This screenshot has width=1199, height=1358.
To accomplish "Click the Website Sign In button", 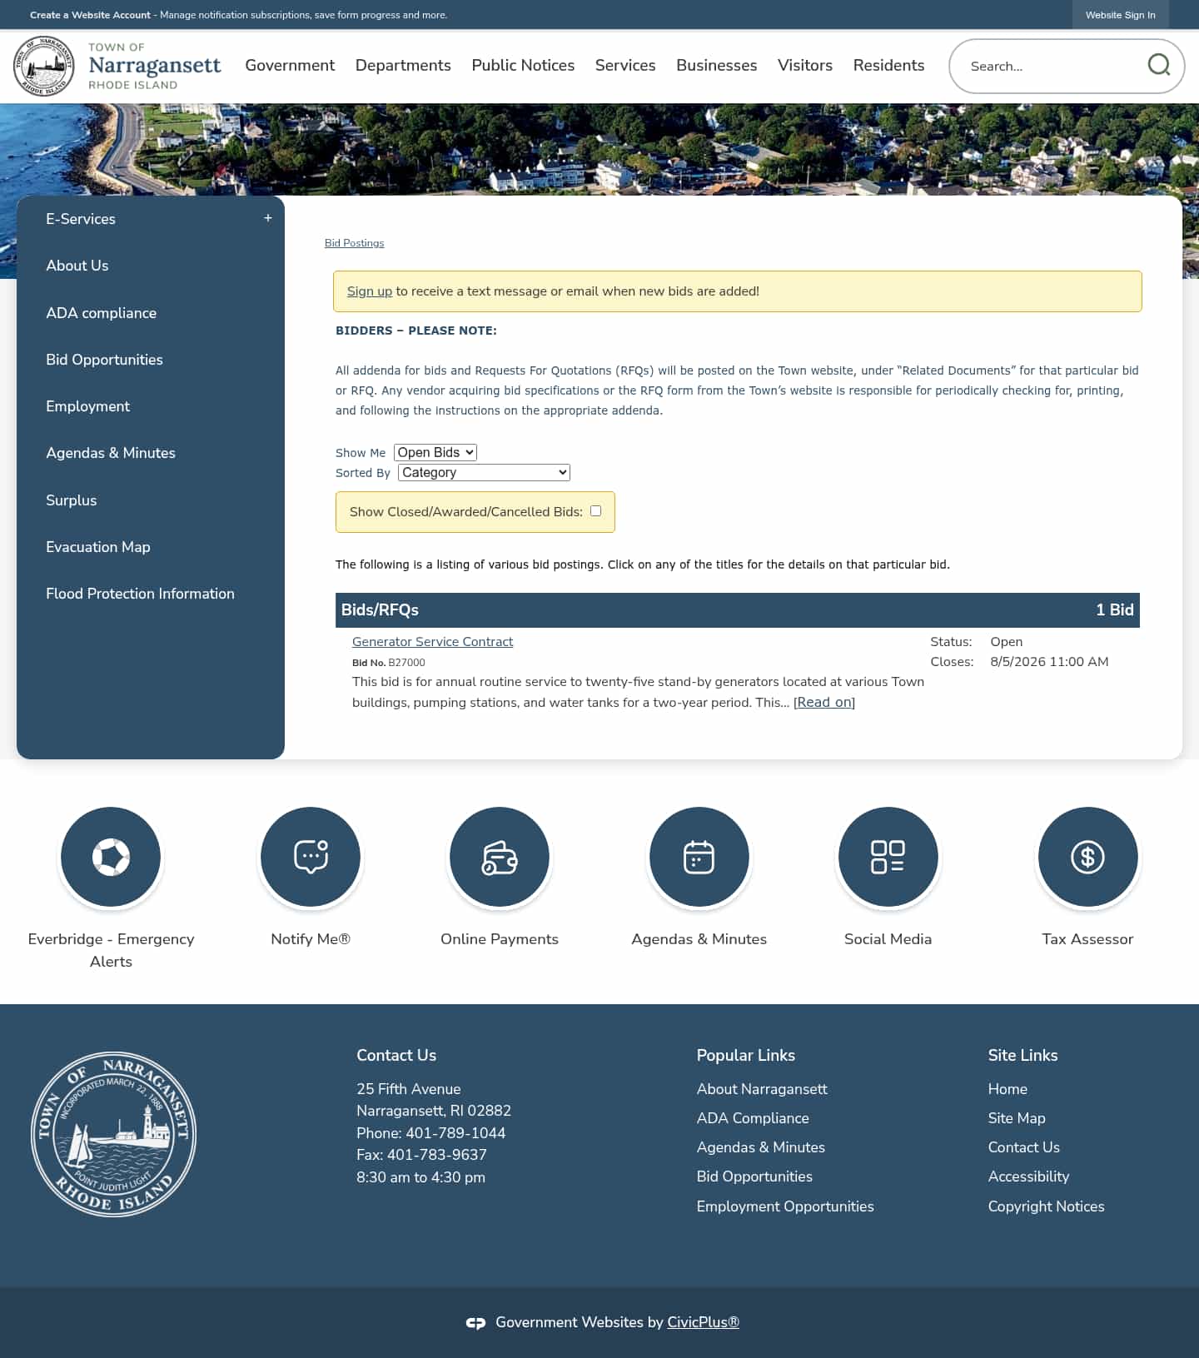I will tap(1120, 14).
